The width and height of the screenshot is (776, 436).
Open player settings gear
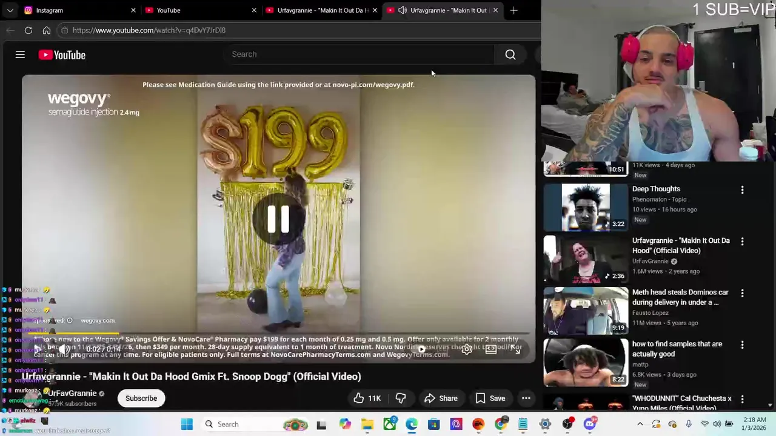tap(466, 349)
